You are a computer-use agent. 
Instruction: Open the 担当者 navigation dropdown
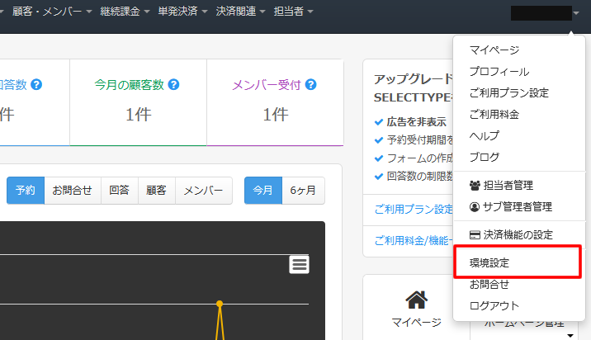pos(293,12)
